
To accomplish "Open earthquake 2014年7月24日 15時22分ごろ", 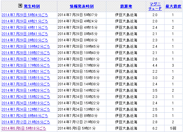I will pyautogui.click(x=26, y=97).
